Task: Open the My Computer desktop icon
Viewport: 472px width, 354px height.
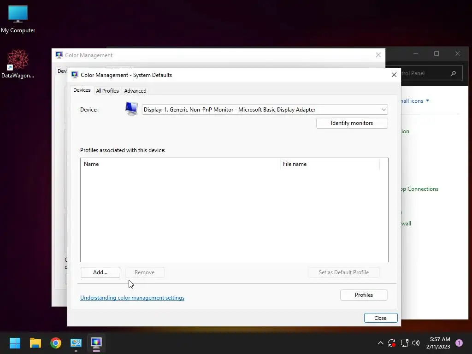Action: click(x=18, y=19)
